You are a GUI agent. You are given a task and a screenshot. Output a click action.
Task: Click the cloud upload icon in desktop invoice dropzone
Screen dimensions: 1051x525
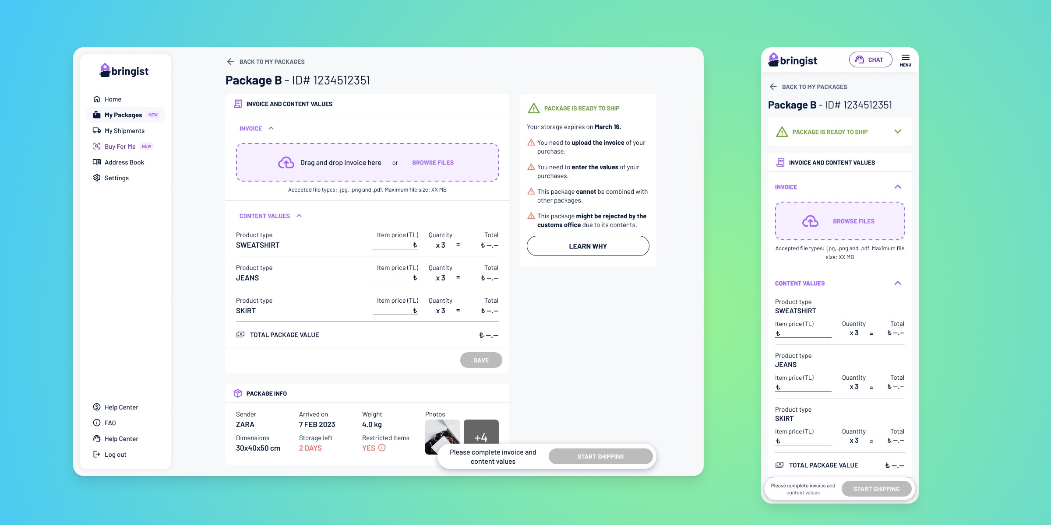coord(286,163)
